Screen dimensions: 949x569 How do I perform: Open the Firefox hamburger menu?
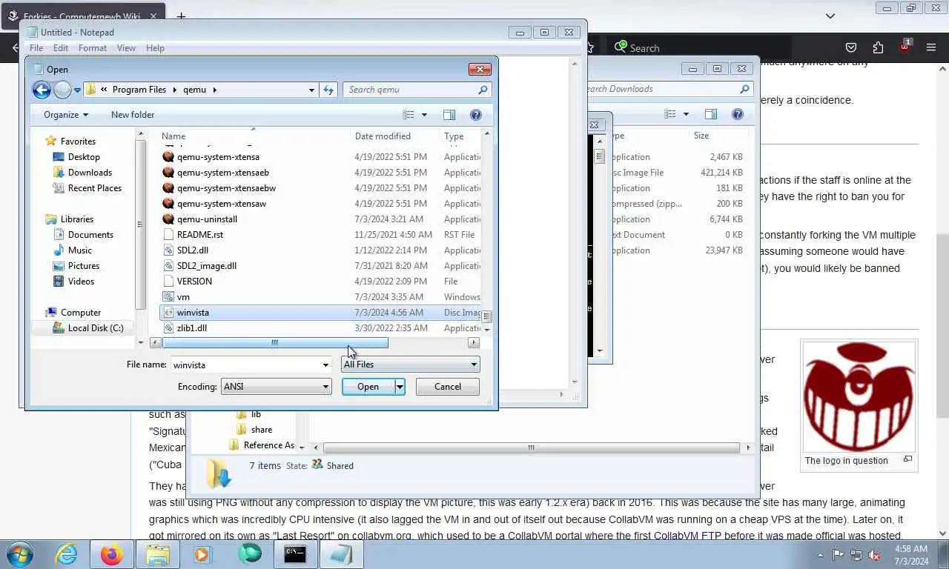[931, 47]
